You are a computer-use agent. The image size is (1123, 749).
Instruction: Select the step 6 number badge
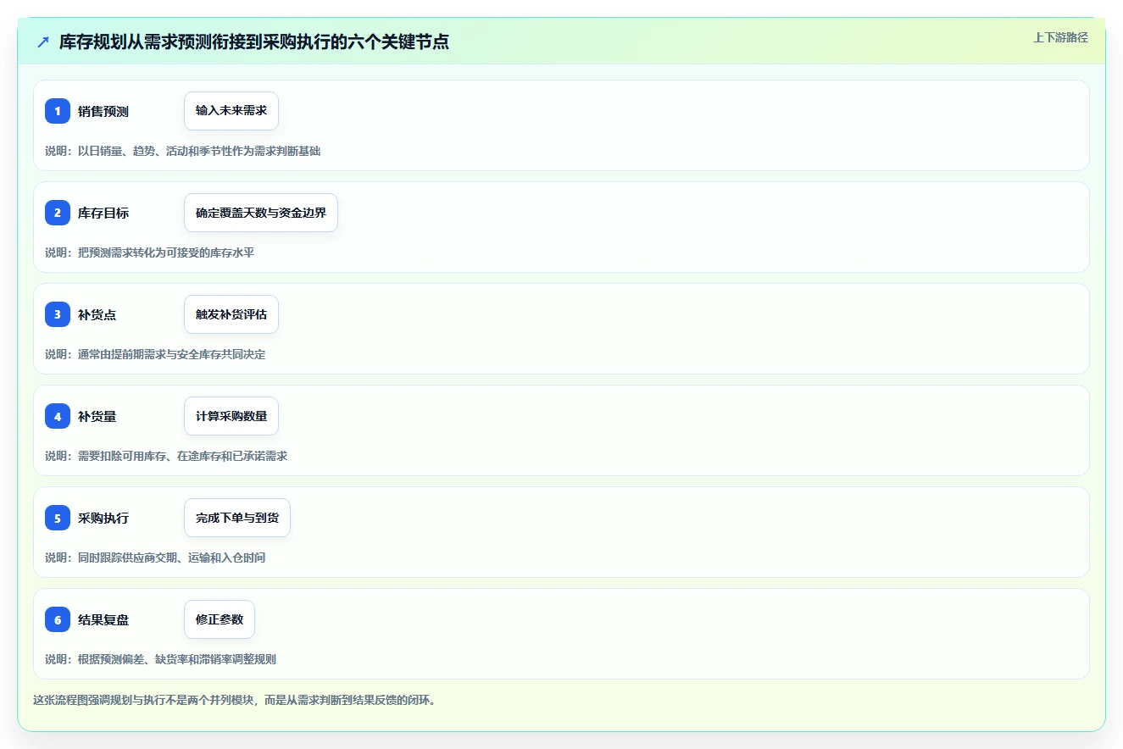(x=58, y=619)
